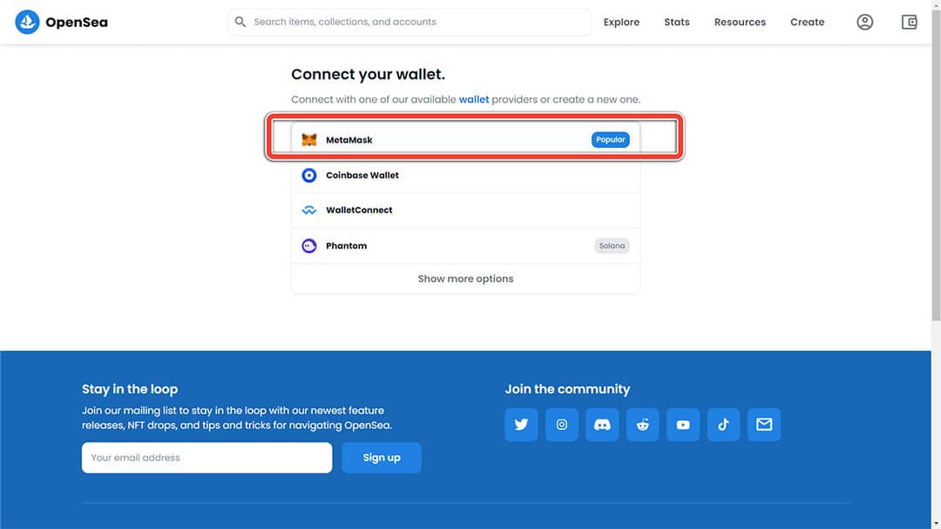Click the page vertical scrollbar thumb
The image size is (941, 529).
click(936, 164)
